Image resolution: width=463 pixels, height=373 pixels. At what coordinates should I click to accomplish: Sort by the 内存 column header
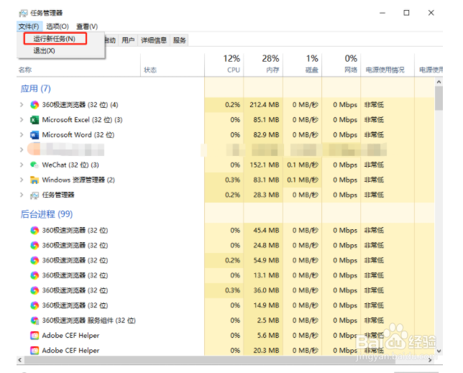[x=263, y=65]
